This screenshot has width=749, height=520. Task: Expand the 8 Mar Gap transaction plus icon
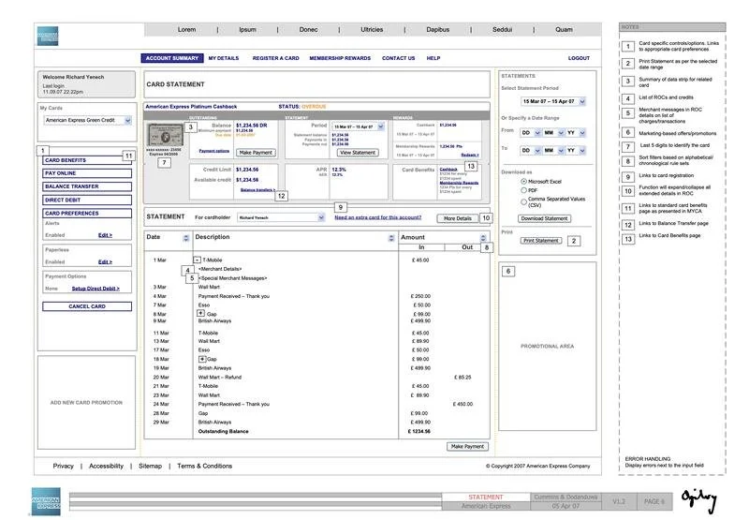click(200, 313)
